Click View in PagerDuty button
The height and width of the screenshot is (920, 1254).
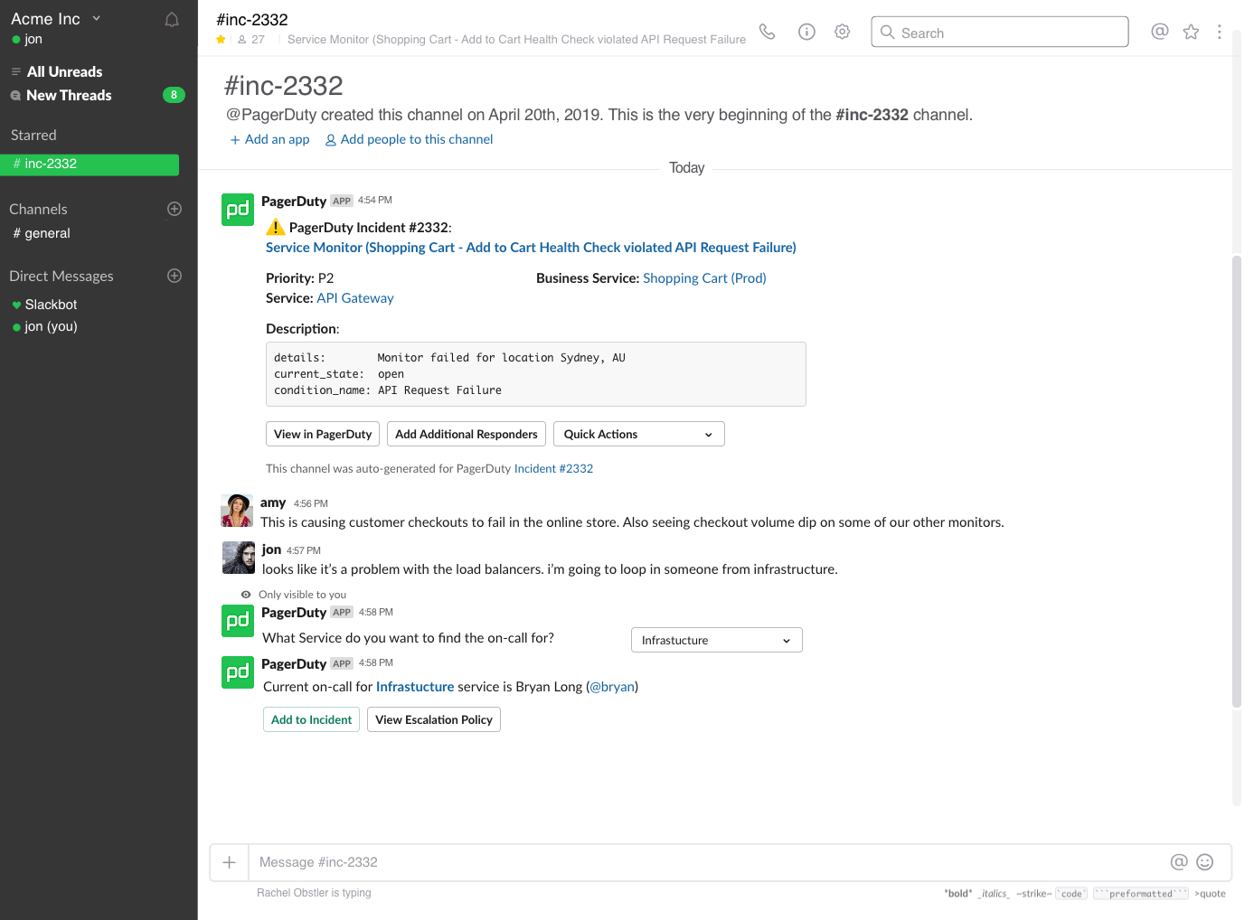click(x=323, y=434)
